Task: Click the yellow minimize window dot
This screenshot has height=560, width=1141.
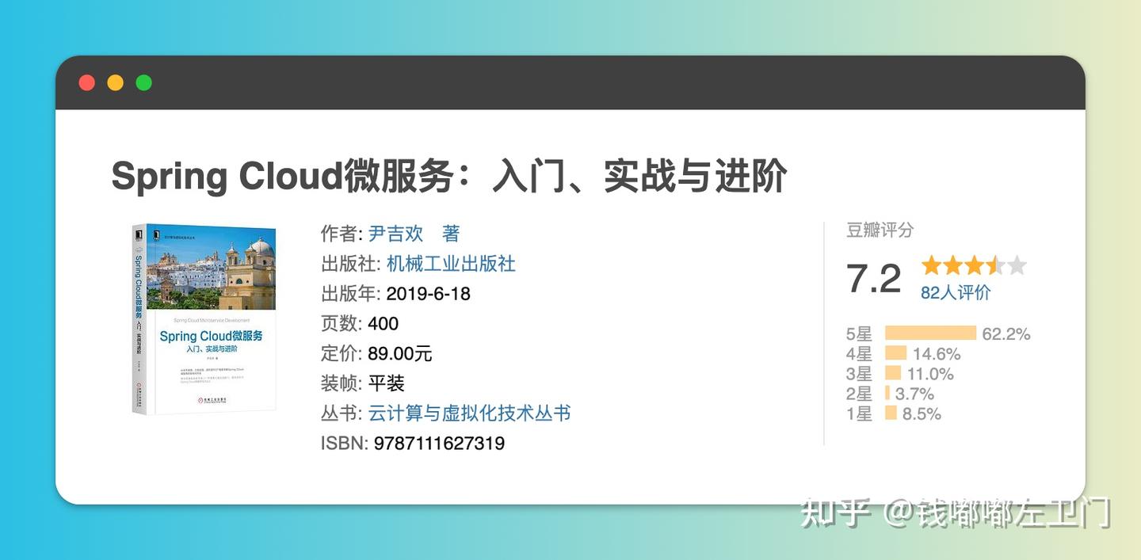Action: (116, 82)
